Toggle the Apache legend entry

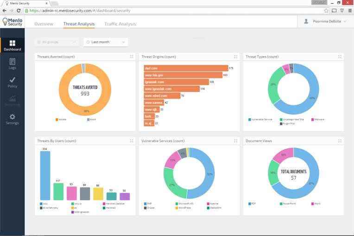(x=213, y=204)
